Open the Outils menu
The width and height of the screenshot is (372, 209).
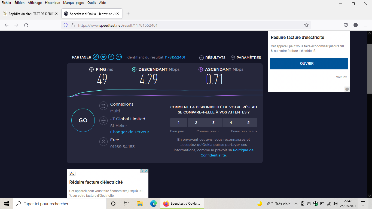point(92,3)
